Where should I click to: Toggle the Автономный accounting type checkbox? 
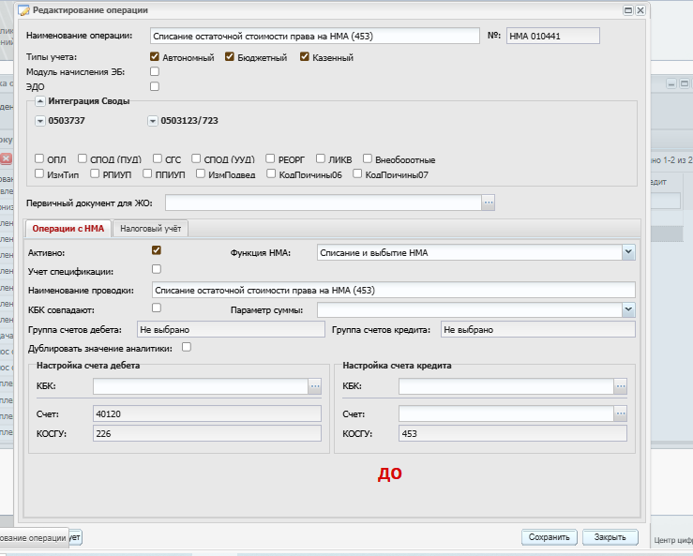tap(154, 56)
